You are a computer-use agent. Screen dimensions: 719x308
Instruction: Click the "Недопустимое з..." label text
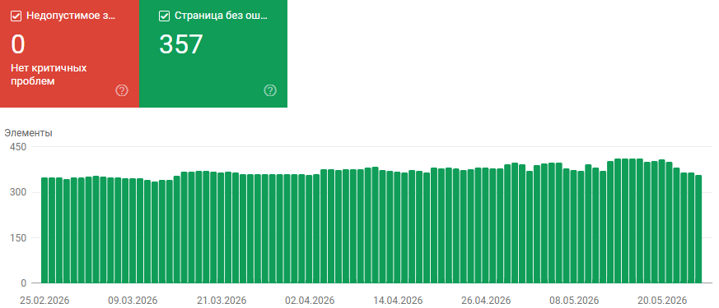tap(71, 16)
